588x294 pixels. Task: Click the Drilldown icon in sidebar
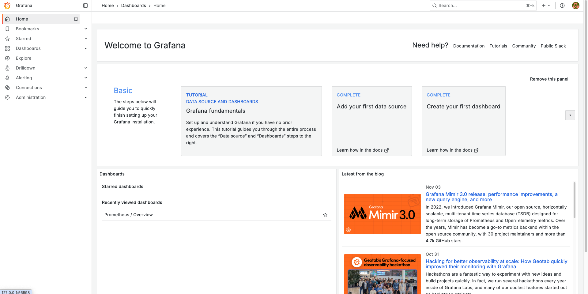coord(7,68)
